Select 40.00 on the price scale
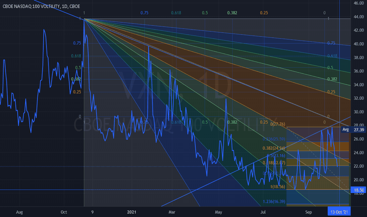 359,44
